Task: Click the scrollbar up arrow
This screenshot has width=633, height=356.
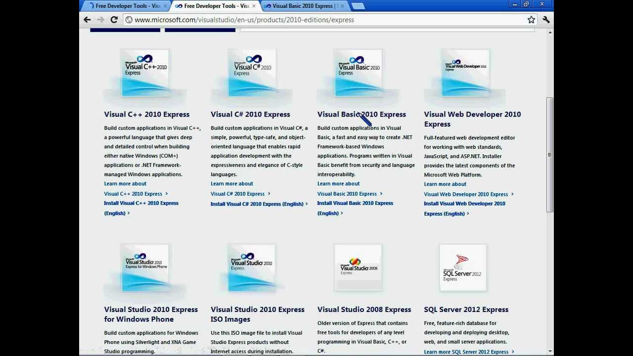Action: tap(549, 33)
